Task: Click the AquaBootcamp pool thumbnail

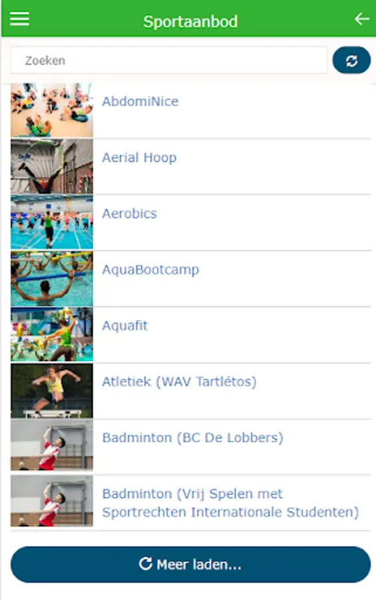Action: pyautogui.click(x=51, y=279)
